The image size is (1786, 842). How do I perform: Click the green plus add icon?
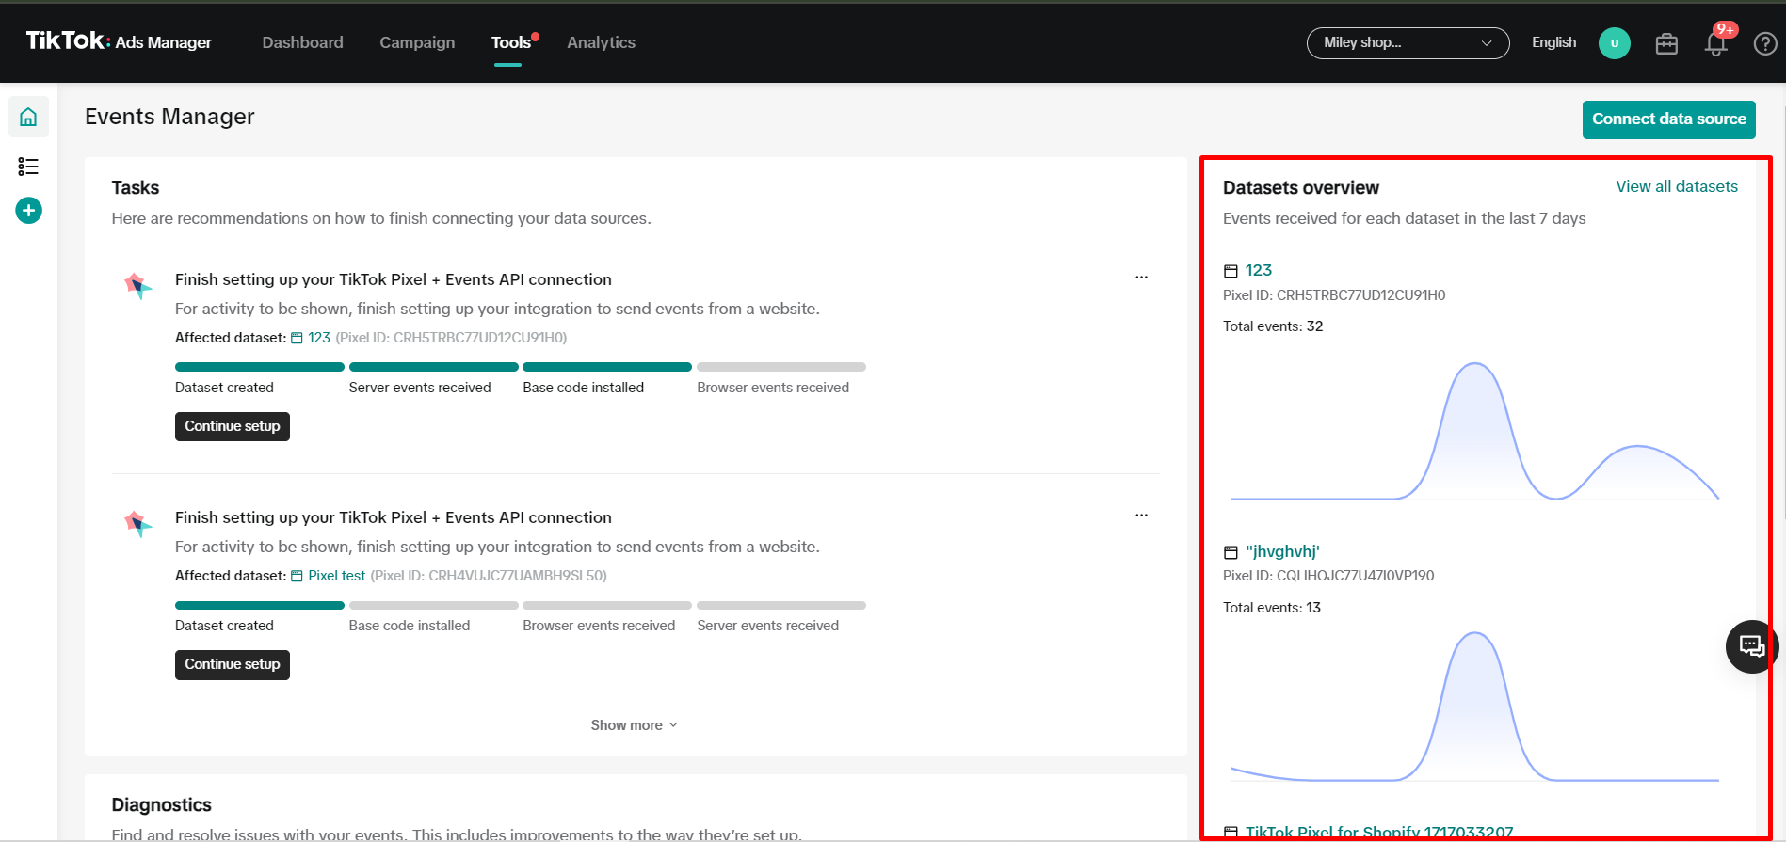pyautogui.click(x=28, y=210)
